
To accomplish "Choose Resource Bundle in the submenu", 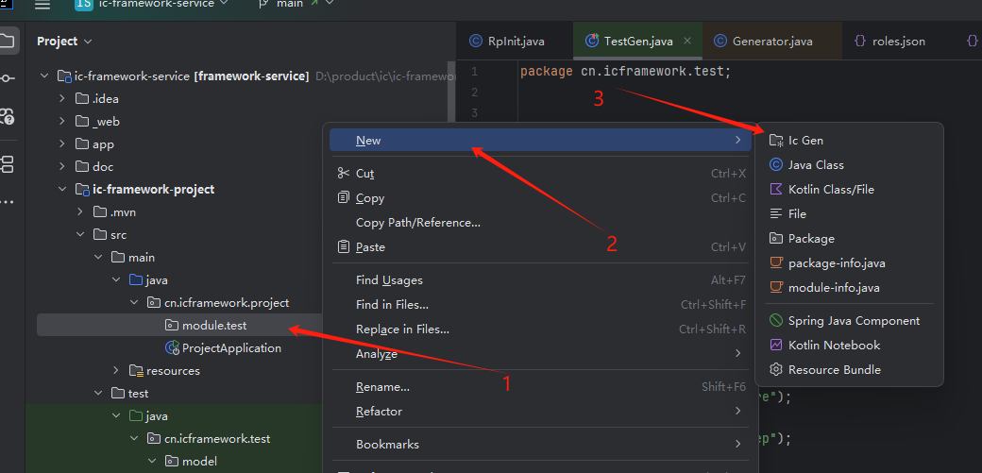I will [834, 370].
